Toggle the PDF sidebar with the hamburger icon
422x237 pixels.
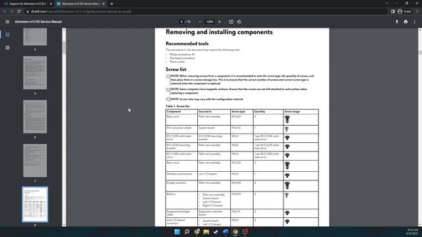point(7,22)
